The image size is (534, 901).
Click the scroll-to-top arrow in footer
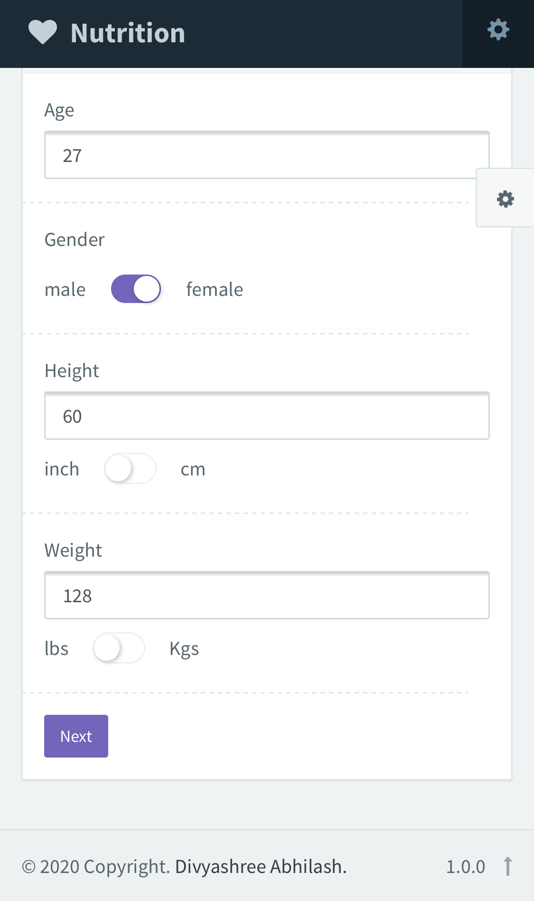508,866
